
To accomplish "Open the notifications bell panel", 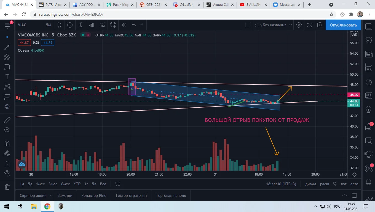I will [x=369, y=182].
